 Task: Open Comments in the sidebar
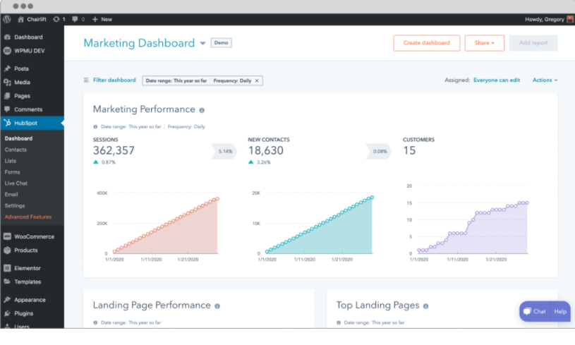[28, 109]
